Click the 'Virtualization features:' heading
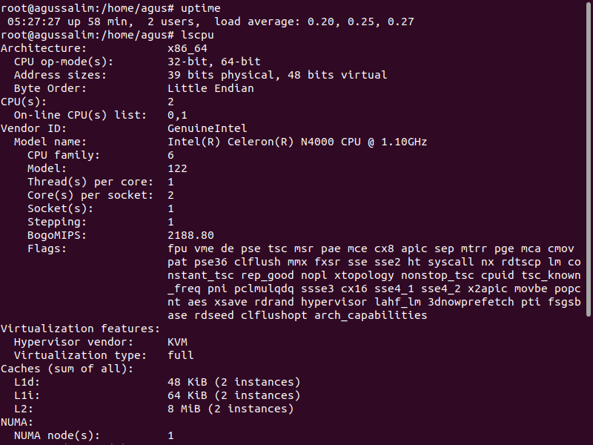 pos(80,329)
